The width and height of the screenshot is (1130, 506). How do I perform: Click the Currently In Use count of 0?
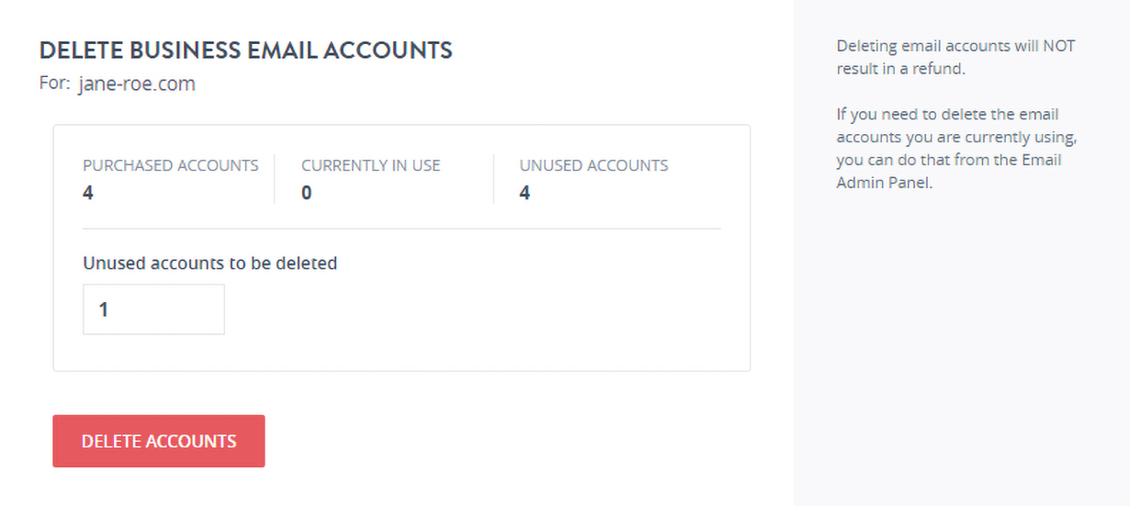(307, 193)
